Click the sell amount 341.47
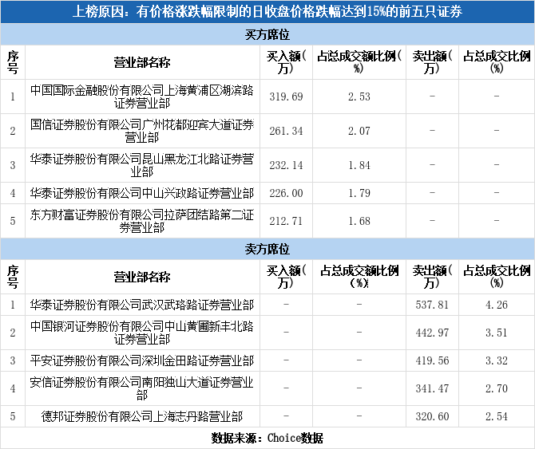The image size is (535, 449). point(432,388)
